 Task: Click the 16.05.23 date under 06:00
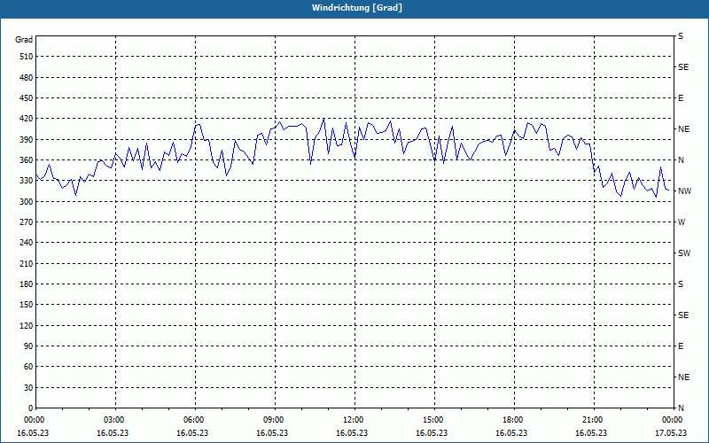pyautogui.click(x=192, y=433)
